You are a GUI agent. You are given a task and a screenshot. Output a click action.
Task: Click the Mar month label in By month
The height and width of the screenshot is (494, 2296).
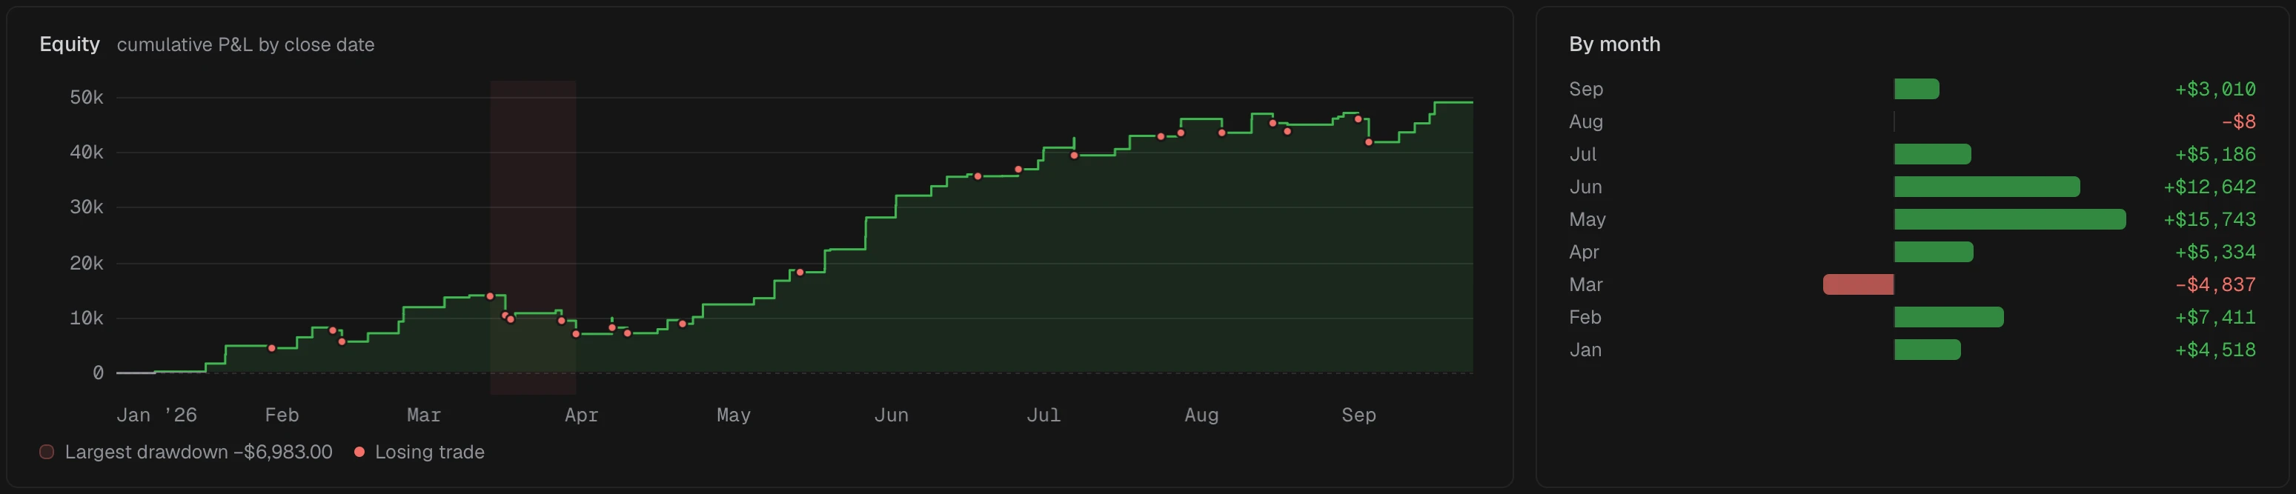tap(1585, 285)
